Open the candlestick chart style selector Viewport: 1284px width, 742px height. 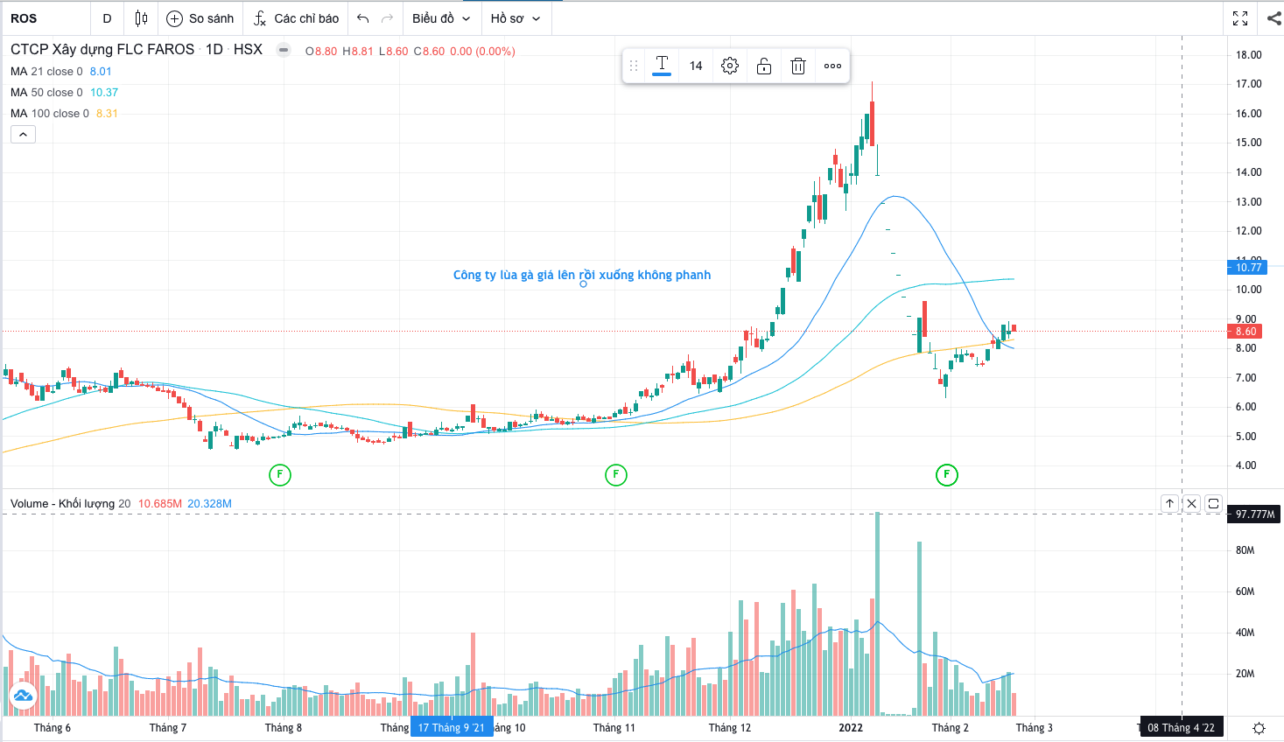tap(141, 18)
